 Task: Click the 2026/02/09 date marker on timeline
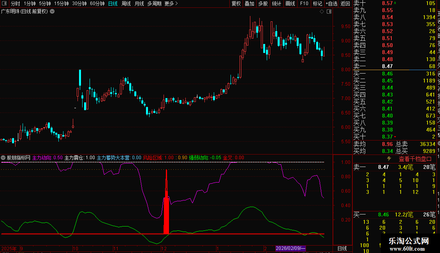click(290, 248)
